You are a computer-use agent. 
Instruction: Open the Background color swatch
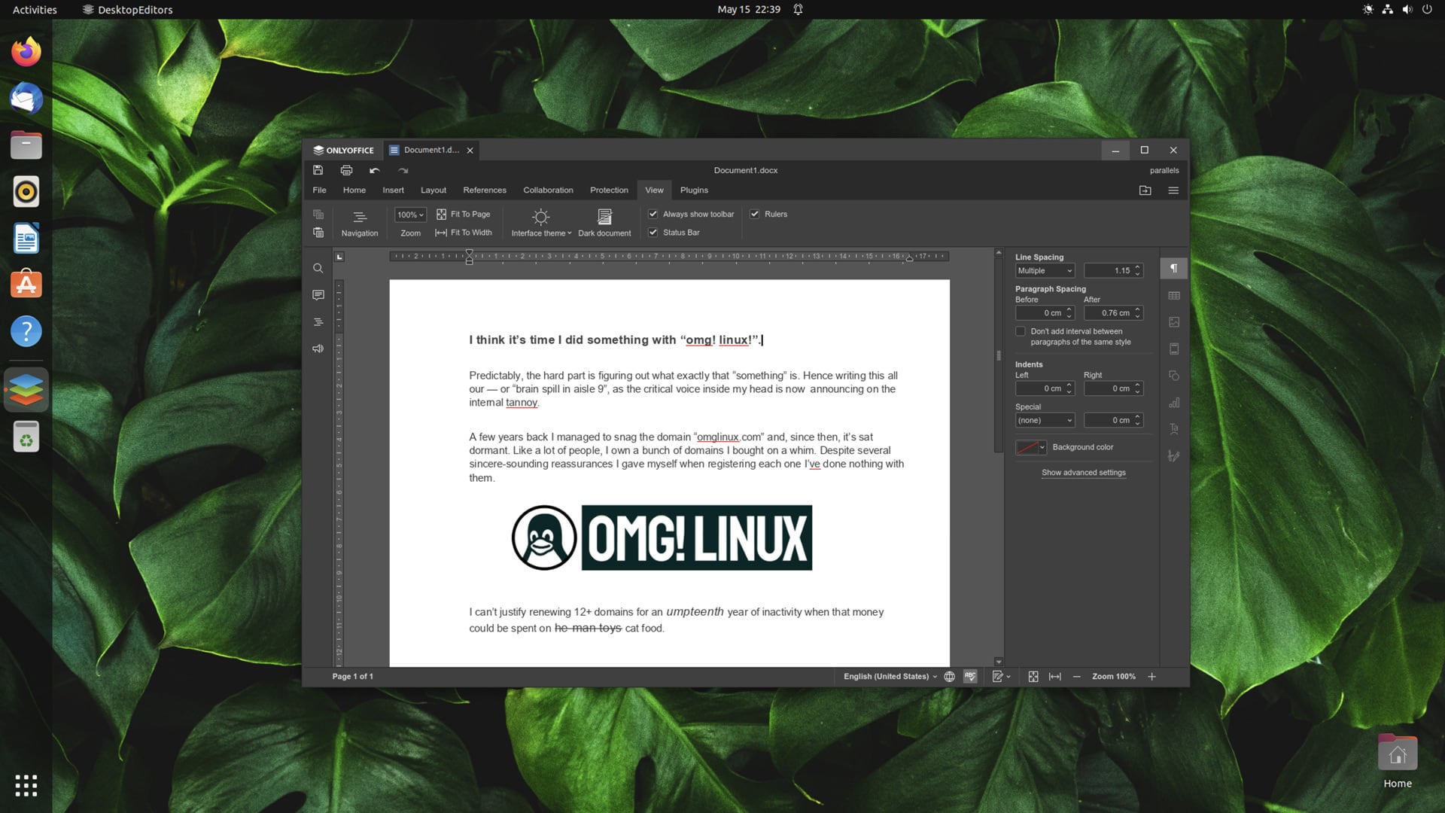pos(1031,447)
